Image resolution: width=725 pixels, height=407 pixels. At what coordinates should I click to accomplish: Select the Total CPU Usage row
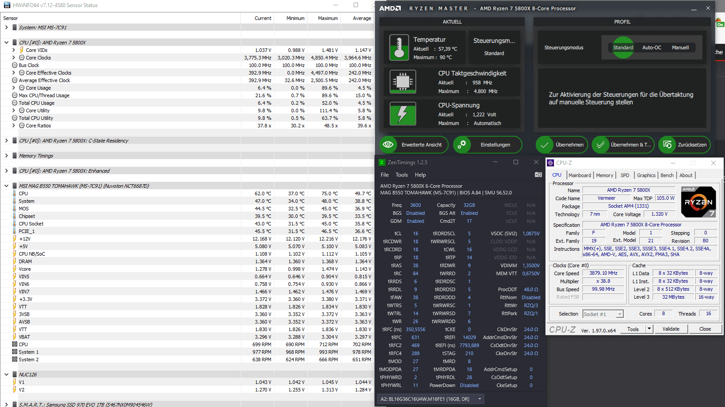point(187,103)
